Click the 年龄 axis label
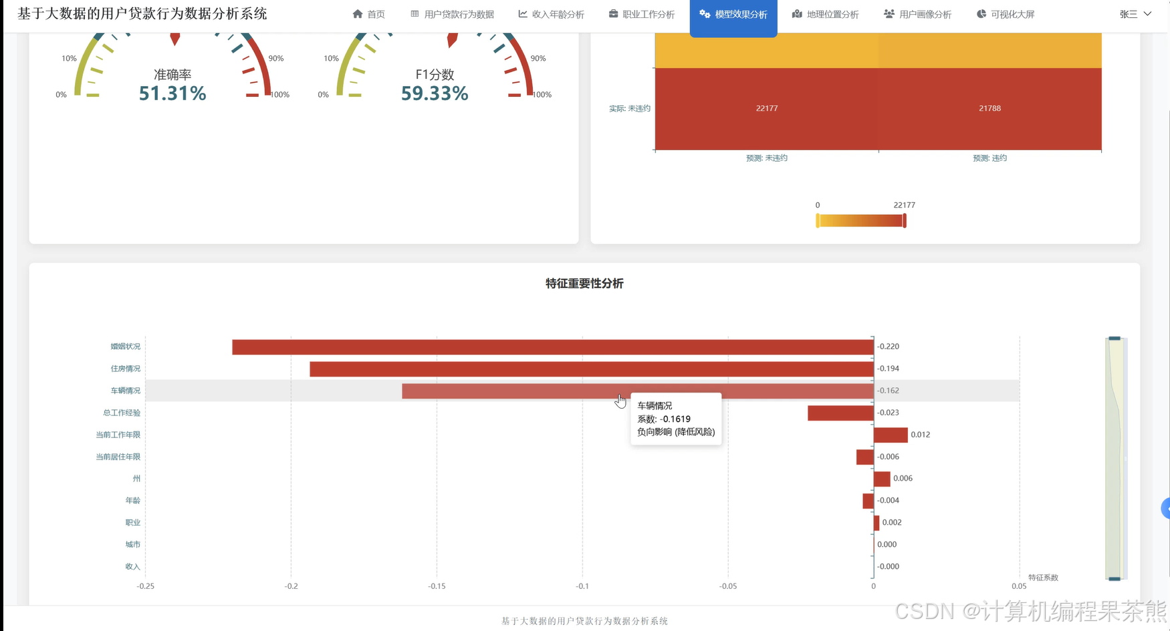Screen dimensions: 1170x631 point(133,501)
